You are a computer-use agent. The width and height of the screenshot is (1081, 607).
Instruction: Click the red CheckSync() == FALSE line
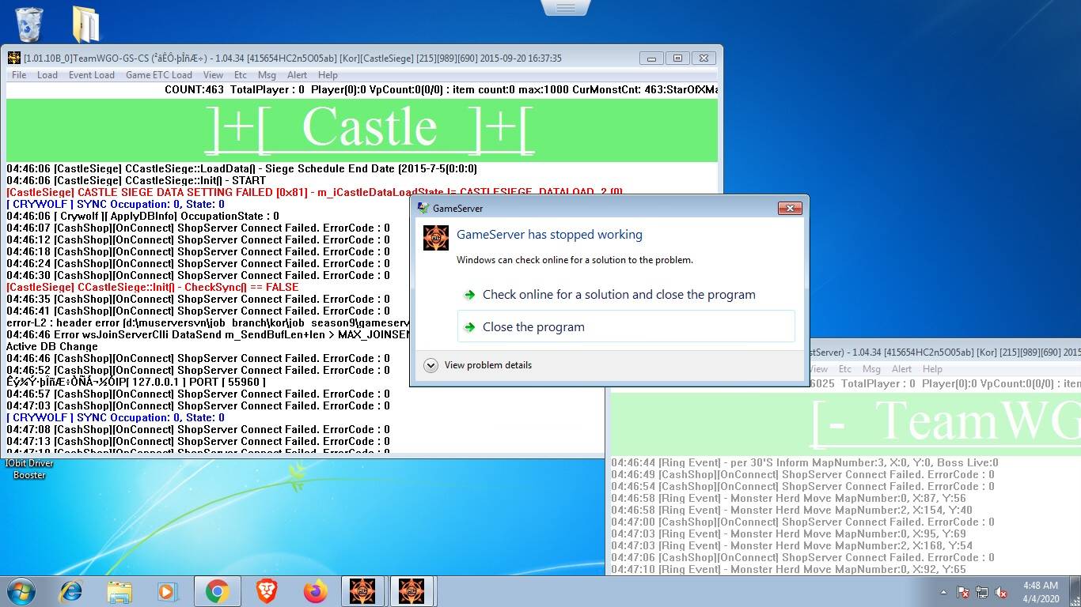tap(153, 287)
